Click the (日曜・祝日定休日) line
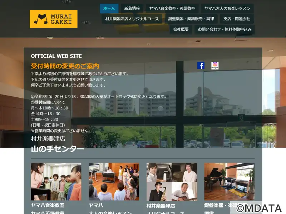The image size is (286, 214). 48,125
